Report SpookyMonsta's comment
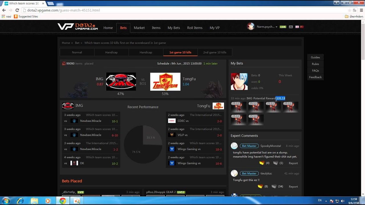 click(x=293, y=163)
